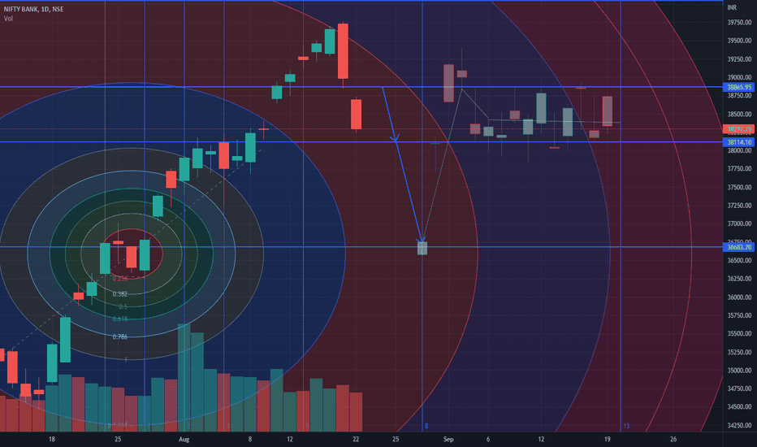The image size is (757, 447).
Task: Select the 38114.10 blue price tag
Action: point(738,142)
